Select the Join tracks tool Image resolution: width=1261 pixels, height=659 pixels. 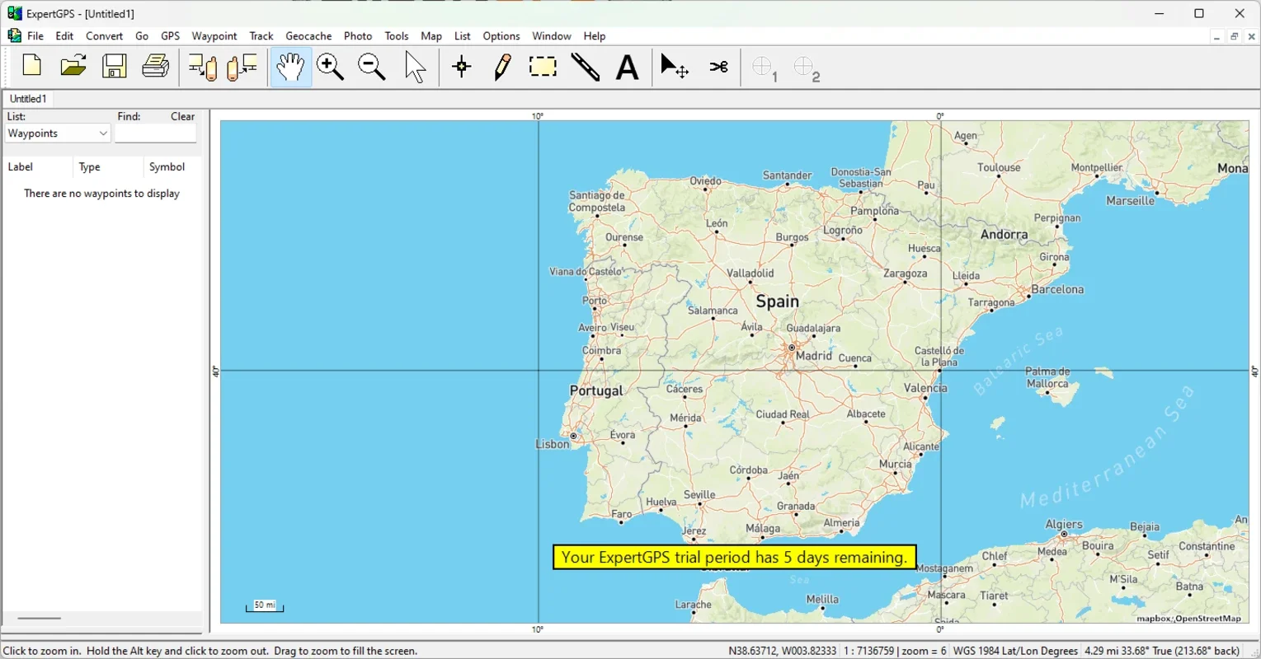719,68
